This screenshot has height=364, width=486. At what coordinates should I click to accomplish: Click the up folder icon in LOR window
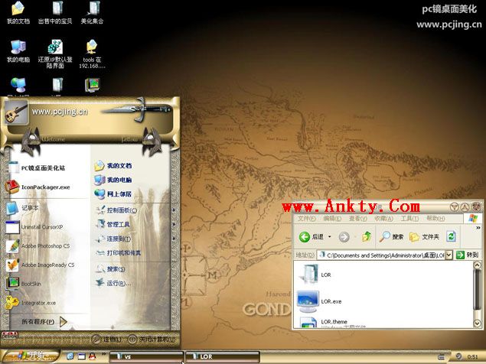pos(367,237)
